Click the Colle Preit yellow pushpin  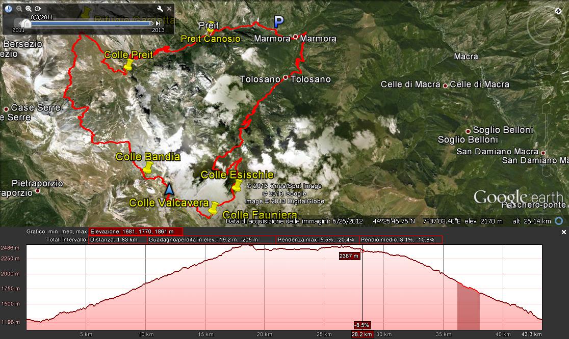point(129,65)
